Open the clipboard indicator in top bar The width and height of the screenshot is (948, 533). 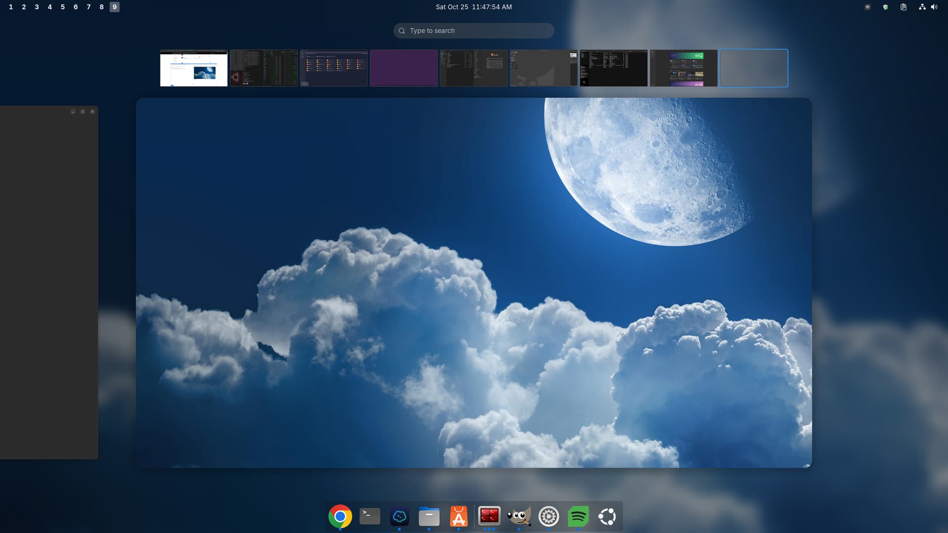click(903, 7)
